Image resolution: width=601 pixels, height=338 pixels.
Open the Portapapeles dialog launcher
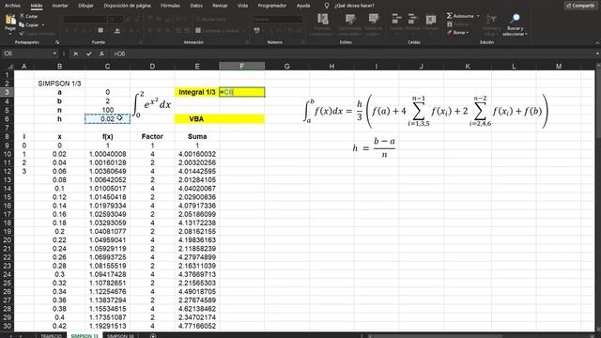point(57,42)
